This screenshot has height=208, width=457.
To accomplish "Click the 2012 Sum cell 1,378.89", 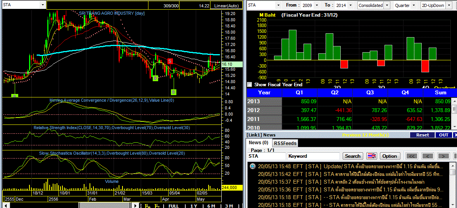I will click(x=438, y=111).
